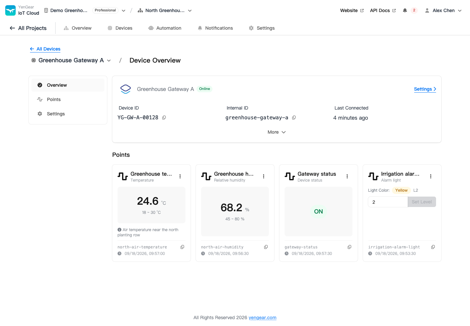Click the unread notification count badge
Viewport: 470px width, 326px height.
click(414, 10)
